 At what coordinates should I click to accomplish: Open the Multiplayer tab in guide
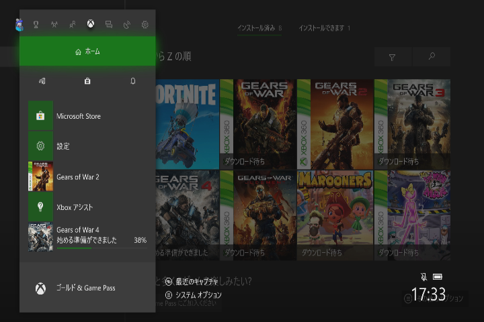(x=54, y=25)
